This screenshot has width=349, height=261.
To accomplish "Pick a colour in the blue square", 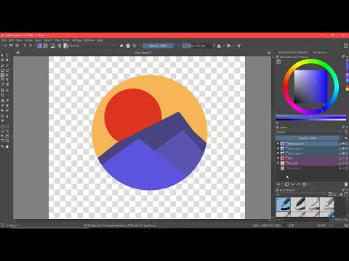I will pyautogui.click(x=311, y=86).
